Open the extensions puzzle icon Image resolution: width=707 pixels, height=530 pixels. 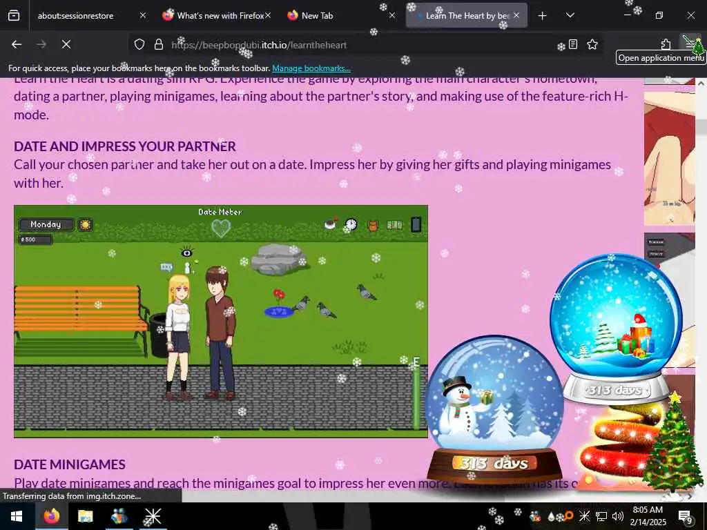(x=666, y=45)
